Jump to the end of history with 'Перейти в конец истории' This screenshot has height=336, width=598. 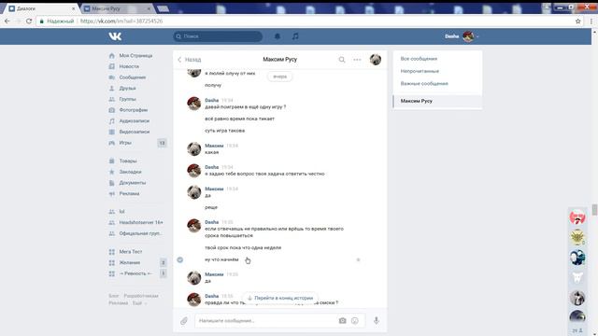tap(280, 298)
